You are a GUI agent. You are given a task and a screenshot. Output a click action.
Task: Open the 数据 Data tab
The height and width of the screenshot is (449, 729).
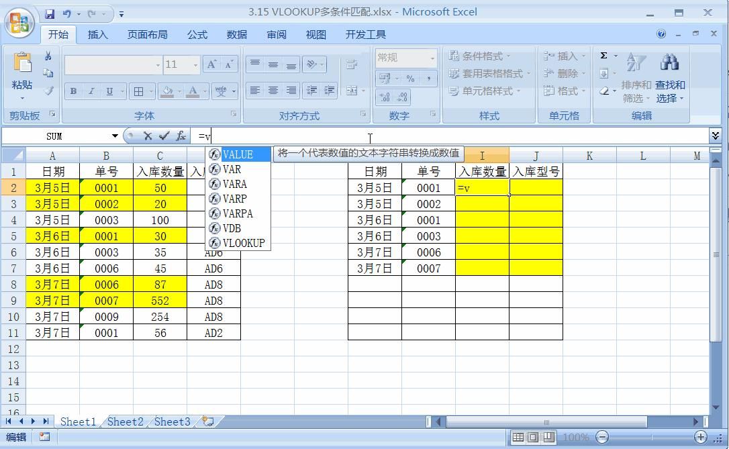click(237, 34)
